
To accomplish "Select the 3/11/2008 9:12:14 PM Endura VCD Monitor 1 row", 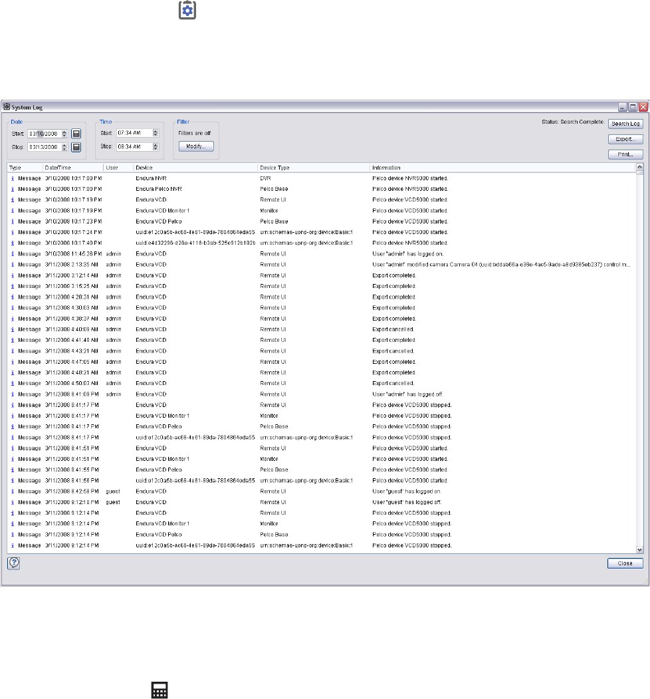I will [x=322, y=524].
